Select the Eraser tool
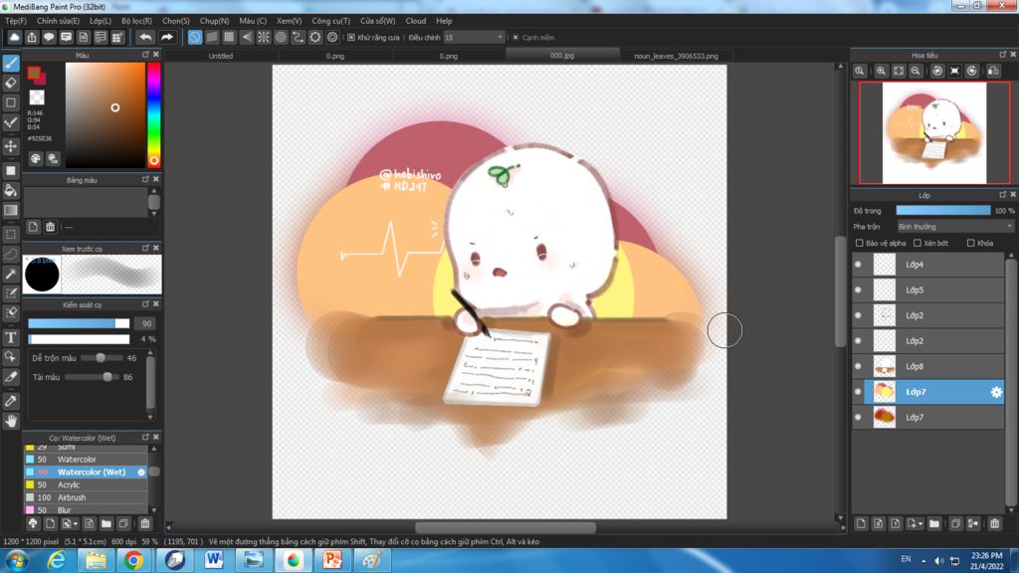Viewport: 1019px width, 573px height. pos(11,83)
